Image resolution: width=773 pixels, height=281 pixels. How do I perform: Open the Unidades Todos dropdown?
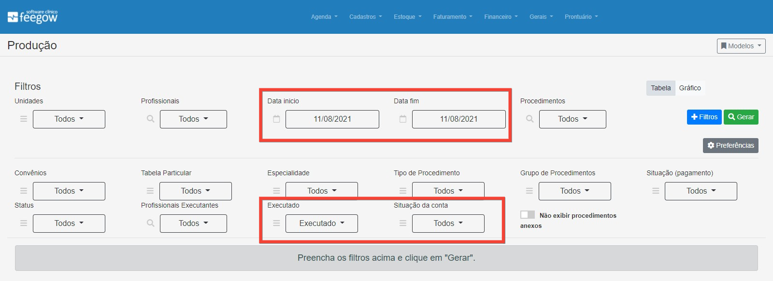click(69, 119)
